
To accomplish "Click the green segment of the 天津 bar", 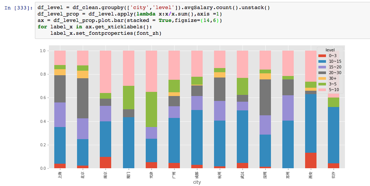I will (151, 110).
